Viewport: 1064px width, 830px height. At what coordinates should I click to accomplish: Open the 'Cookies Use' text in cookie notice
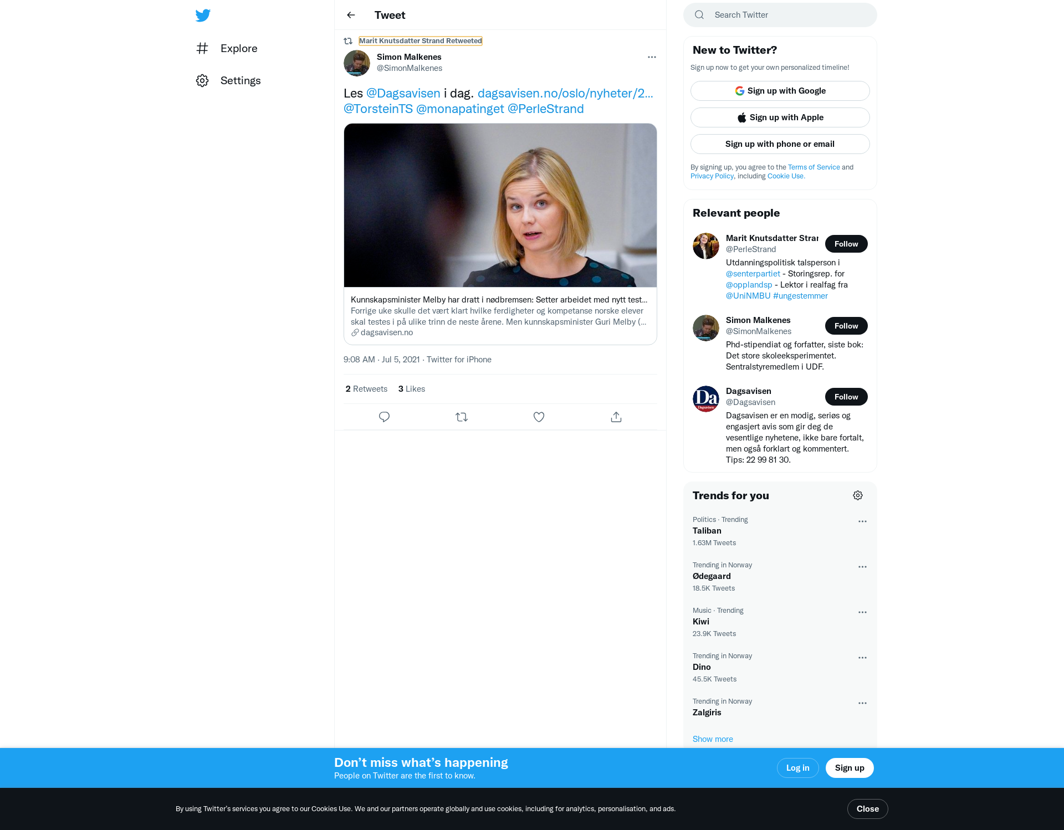(x=331, y=809)
